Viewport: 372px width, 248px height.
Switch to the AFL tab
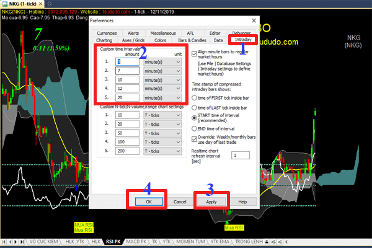coord(190,33)
